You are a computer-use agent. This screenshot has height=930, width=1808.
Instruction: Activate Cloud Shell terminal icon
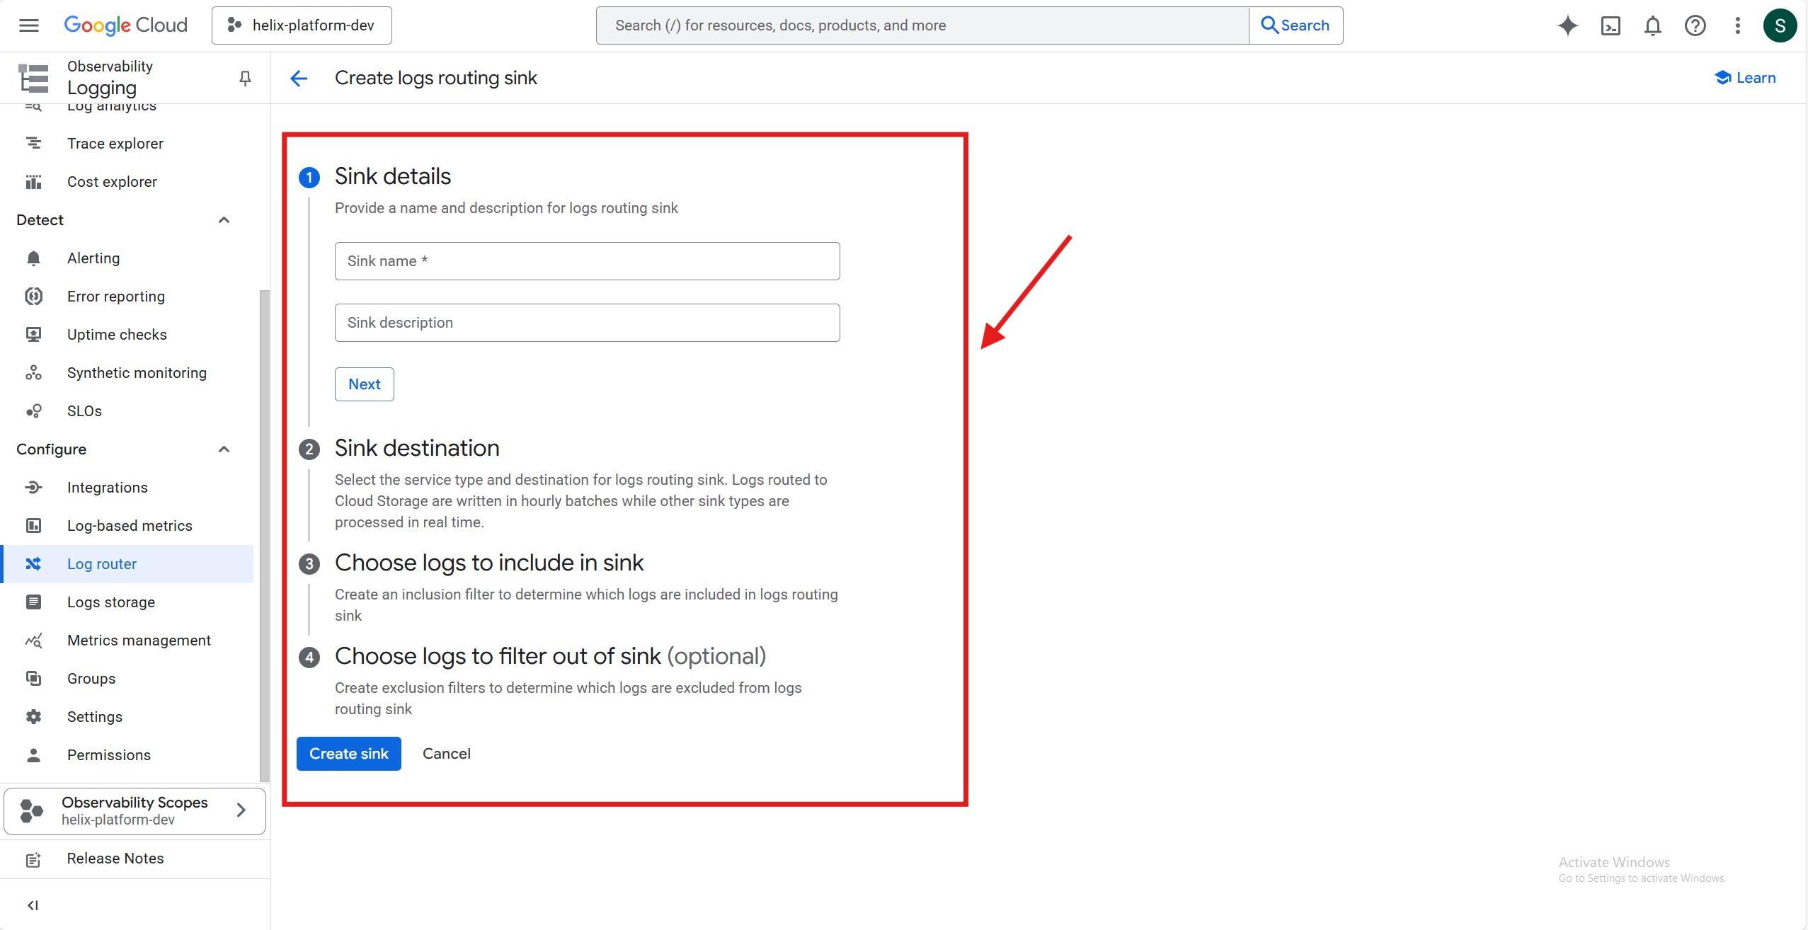click(x=1610, y=25)
